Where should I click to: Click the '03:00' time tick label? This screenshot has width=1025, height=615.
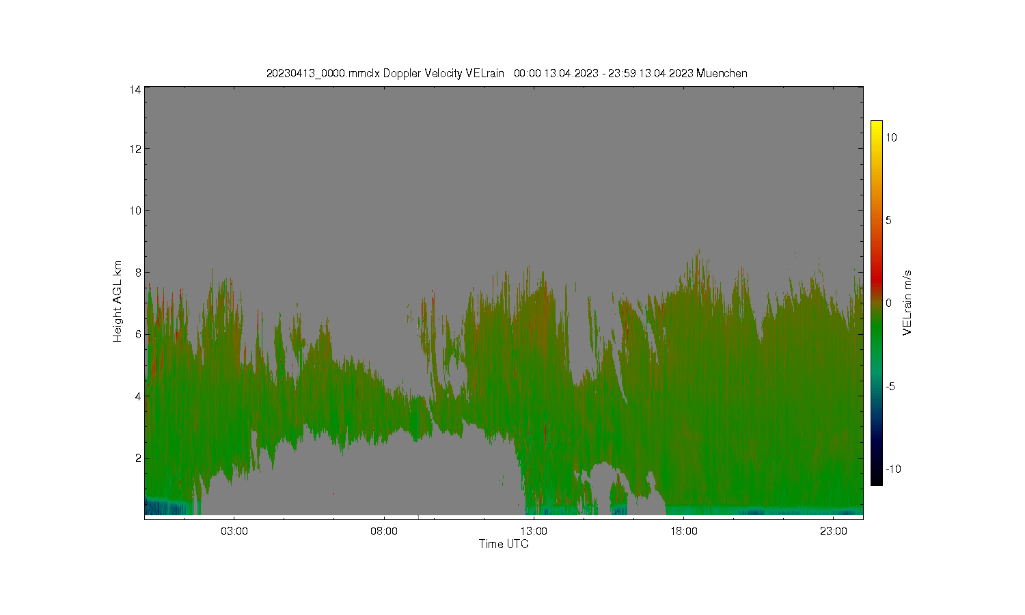pos(234,531)
